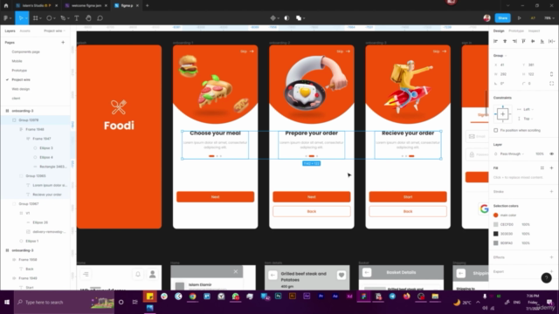This screenshot has height=314, width=559.
Task: Click Align right icon
Action: [514, 41]
